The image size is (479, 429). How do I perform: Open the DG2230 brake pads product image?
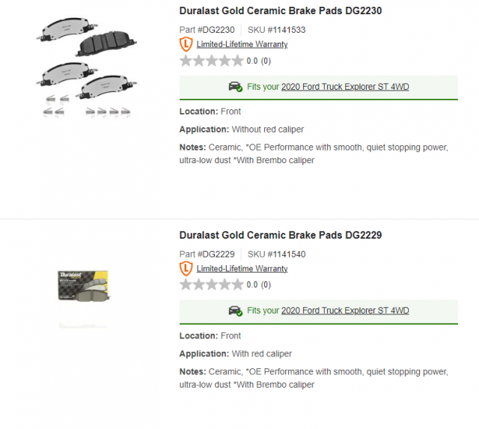[x=87, y=67]
